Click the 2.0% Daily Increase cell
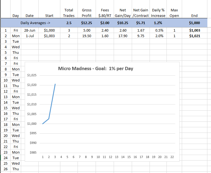This screenshot has height=173, width=211. click(x=158, y=36)
